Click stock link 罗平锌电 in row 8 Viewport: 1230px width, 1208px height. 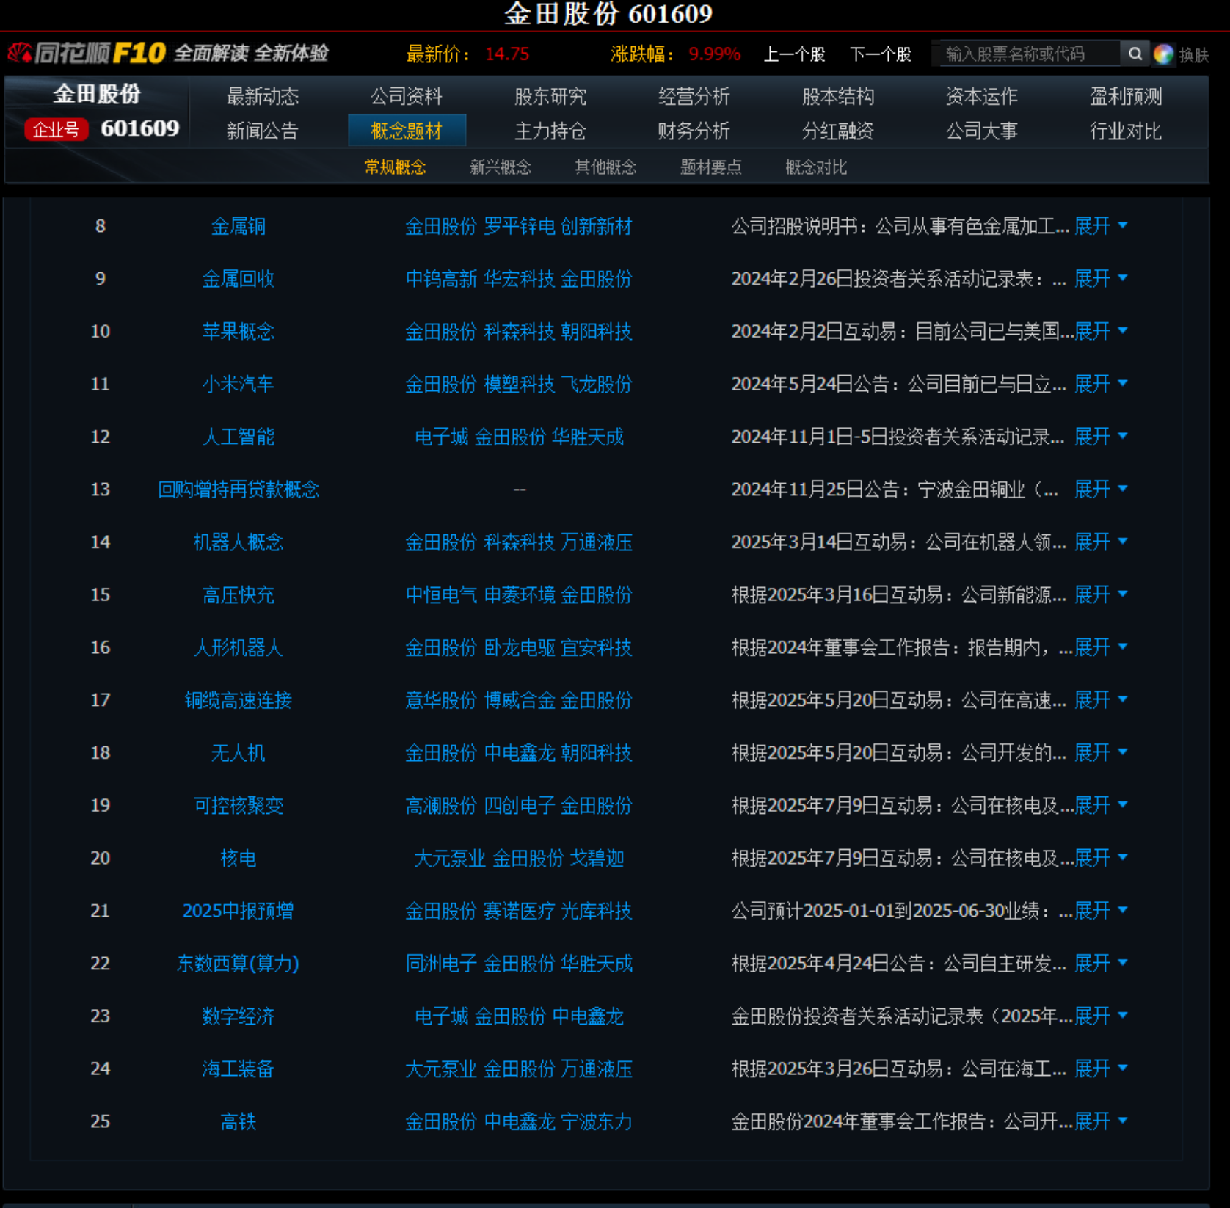point(520,226)
